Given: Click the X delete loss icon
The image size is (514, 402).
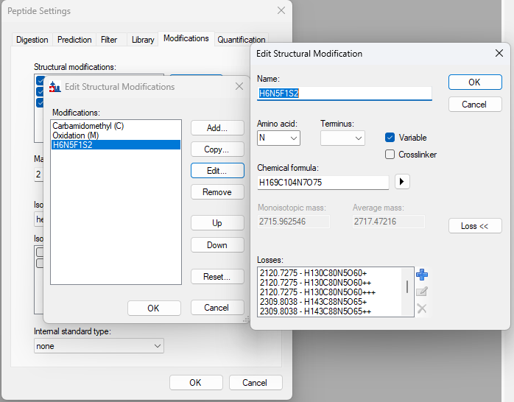Looking at the screenshot, I should tap(422, 308).
